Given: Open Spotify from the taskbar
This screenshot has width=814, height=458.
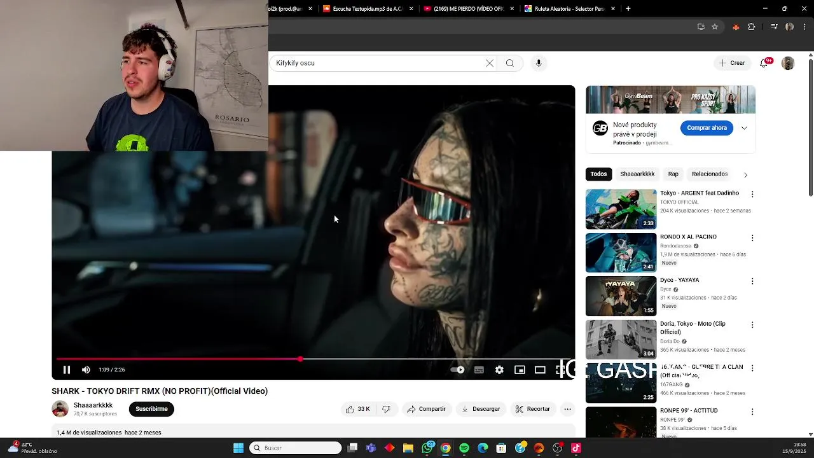Looking at the screenshot, I should pyautogui.click(x=464, y=448).
